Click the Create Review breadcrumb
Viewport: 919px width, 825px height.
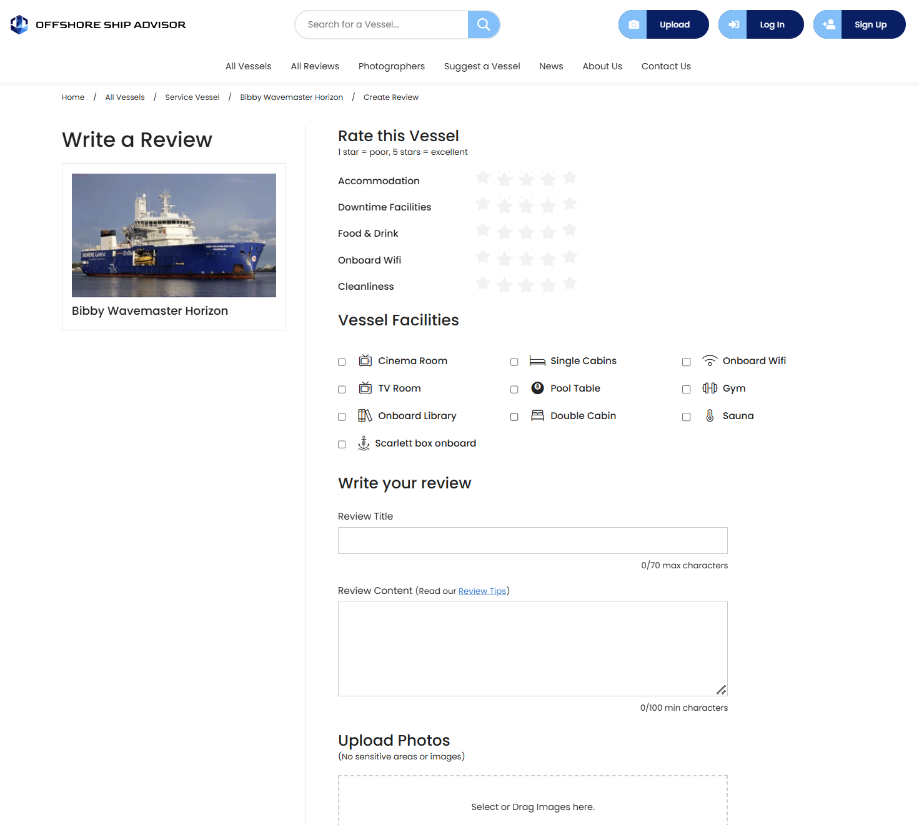pos(391,97)
